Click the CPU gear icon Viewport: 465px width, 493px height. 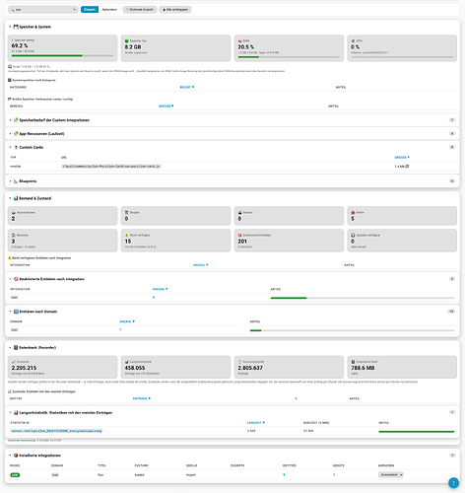pos(354,40)
